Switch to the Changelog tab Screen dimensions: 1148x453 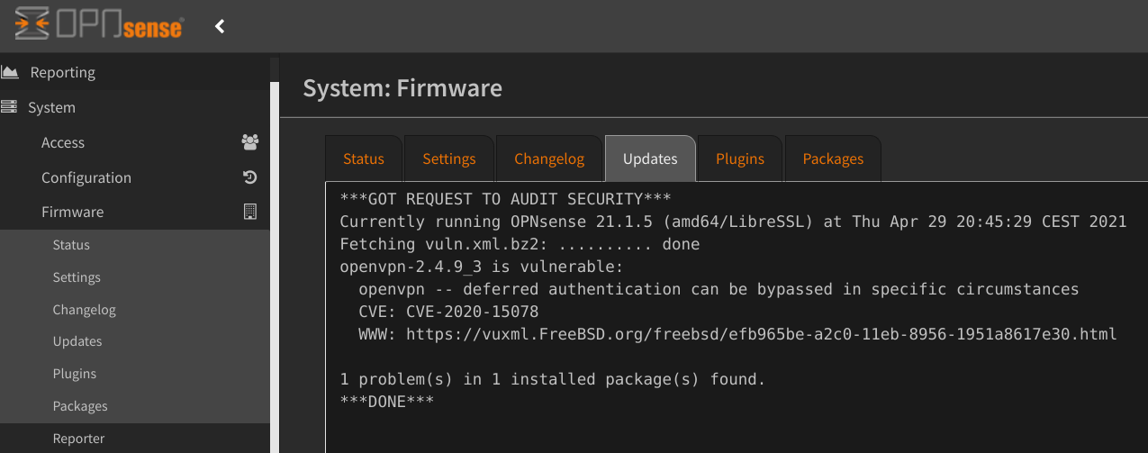(x=549, y=159)
